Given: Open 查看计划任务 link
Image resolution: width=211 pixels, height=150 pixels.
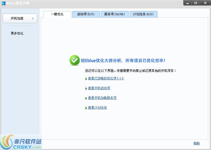Looking at the screenshot, I should (x=97, y=108).
